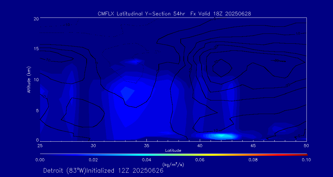Click the altitude axis tick label "15"
Viewport: 333px width, 177px height.
(36, 49)
